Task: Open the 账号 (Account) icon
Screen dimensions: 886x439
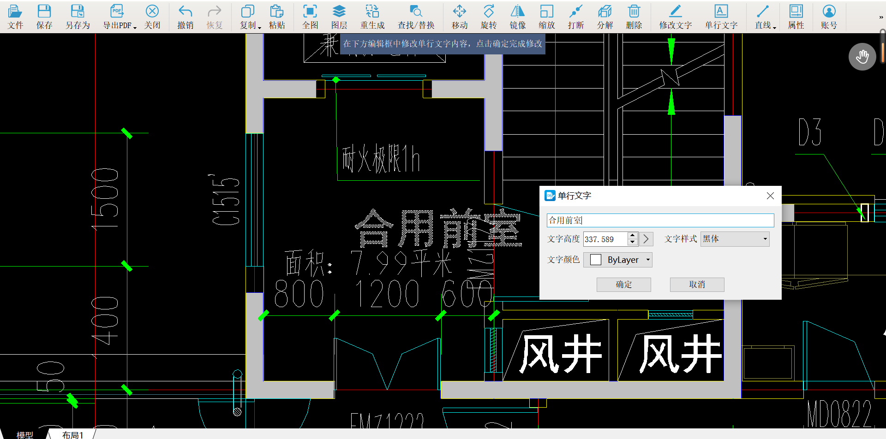Action: pyautogui.click(x=829, y=17)
